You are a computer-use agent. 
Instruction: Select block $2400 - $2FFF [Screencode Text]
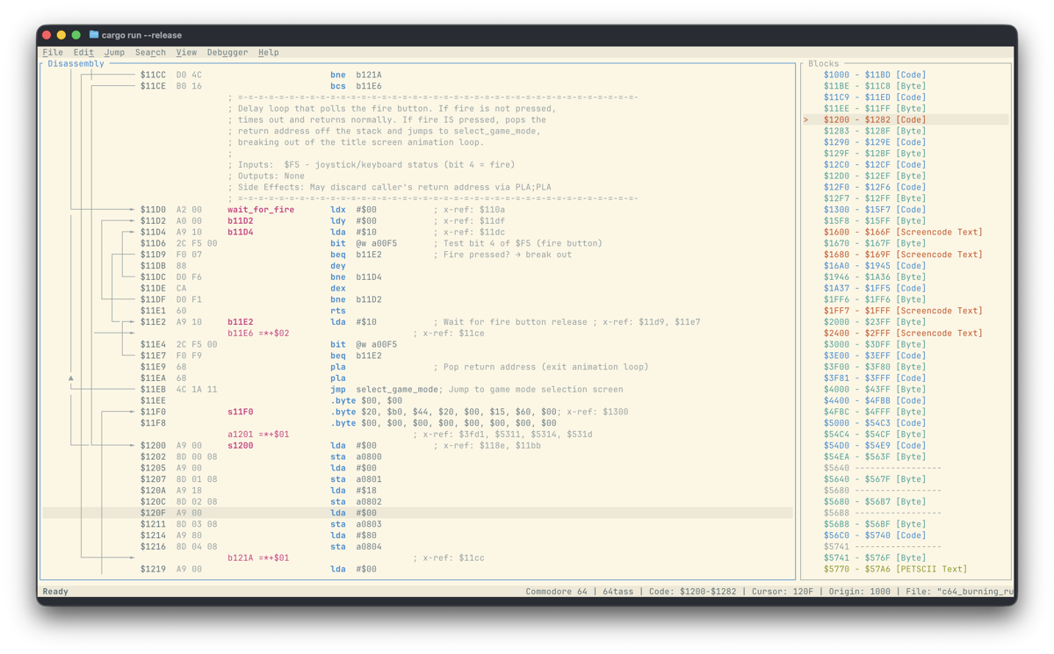pos(903,333)
